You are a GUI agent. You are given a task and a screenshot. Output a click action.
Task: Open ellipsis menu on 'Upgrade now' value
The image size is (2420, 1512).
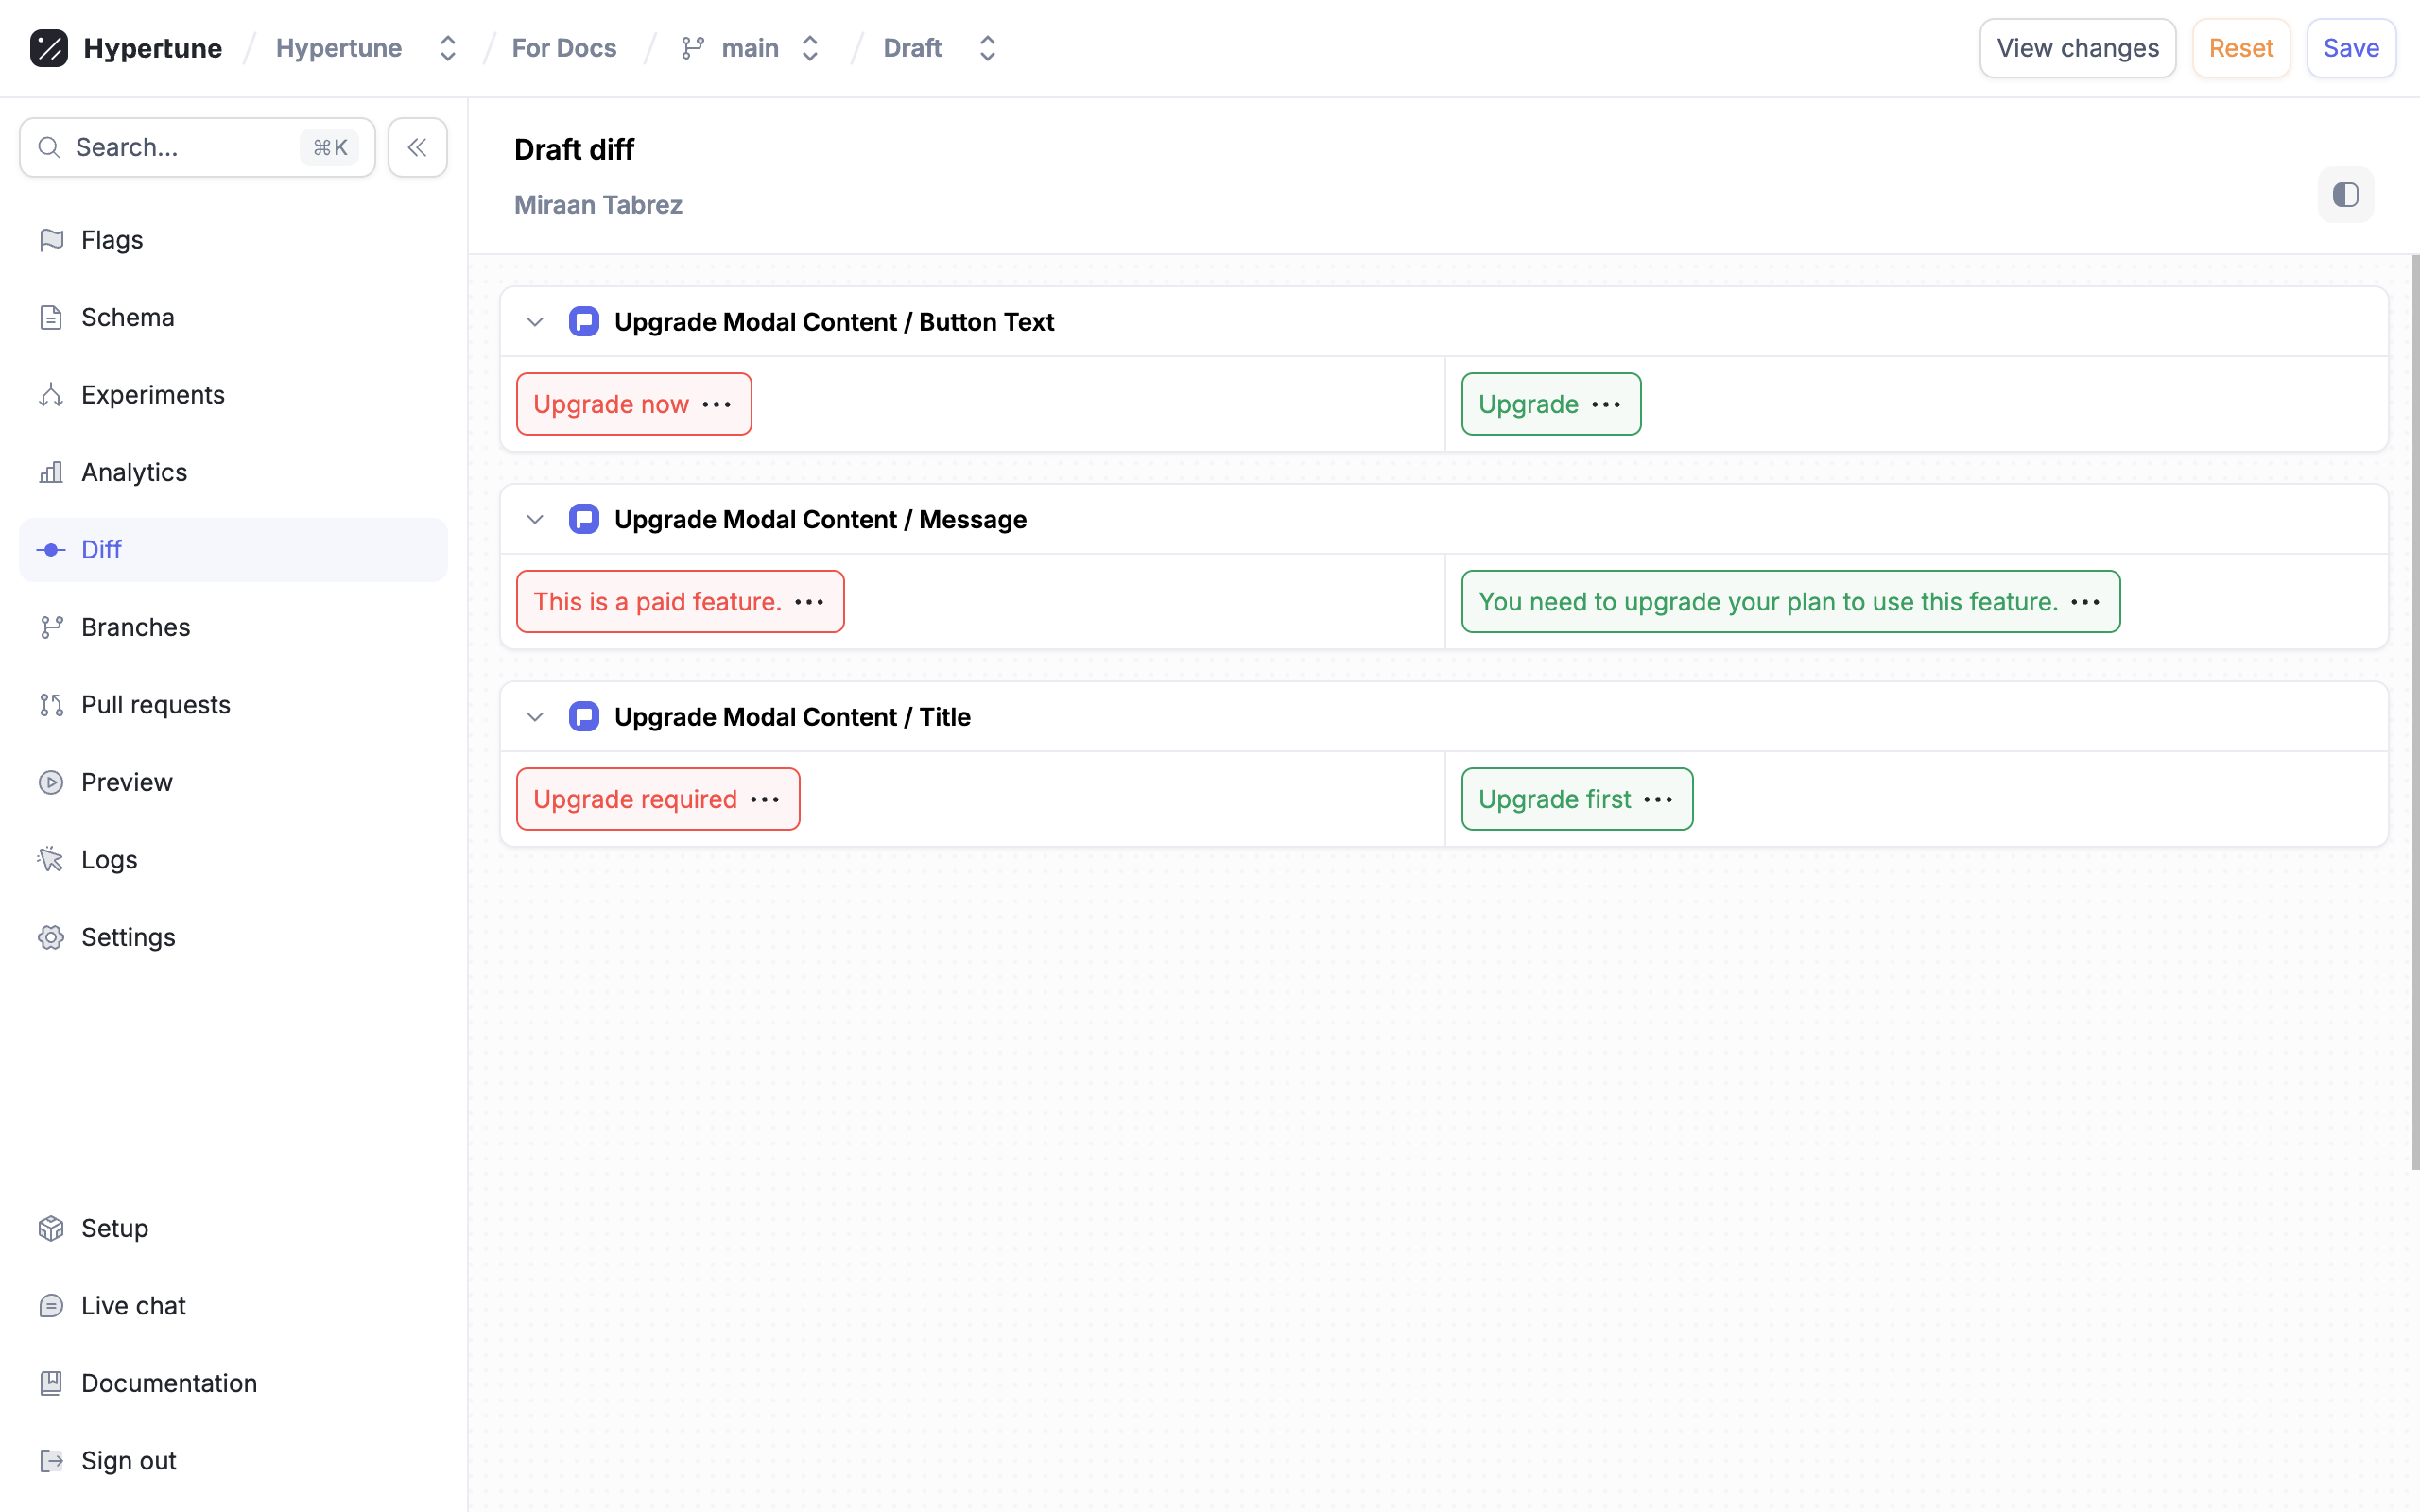(x=717, y=404)
